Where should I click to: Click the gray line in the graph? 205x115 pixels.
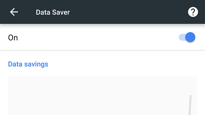pos(190,105)
